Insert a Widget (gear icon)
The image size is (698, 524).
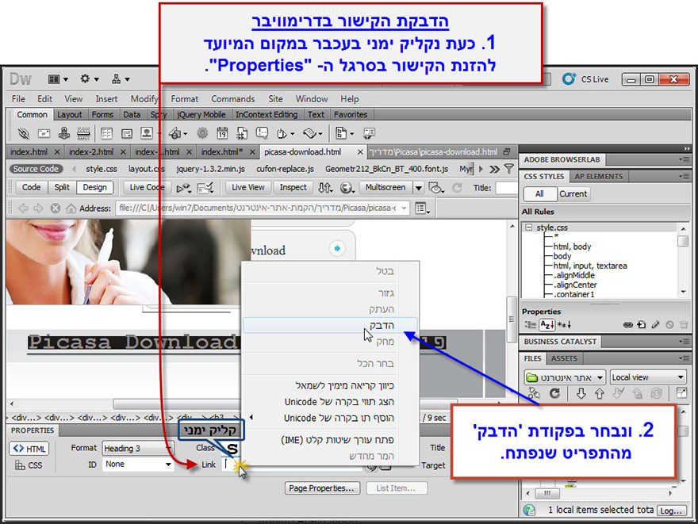(x=202, y=133)
